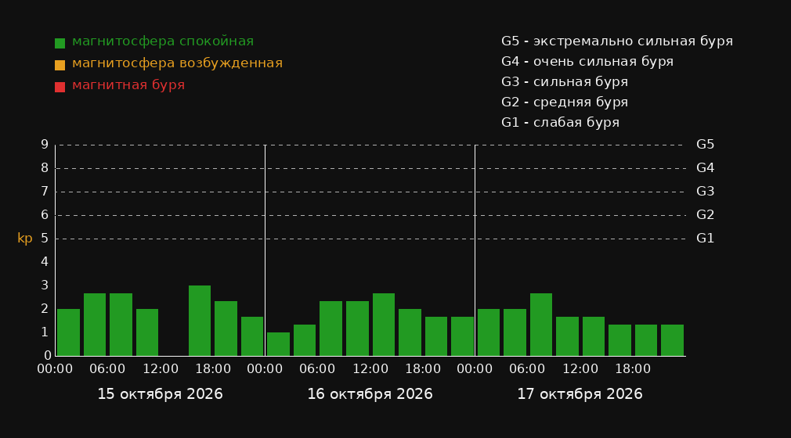Click the 'G3 - сильная буря' description
Image resolution: width=791 pixels, height=438 pixels.
[565, 81]
